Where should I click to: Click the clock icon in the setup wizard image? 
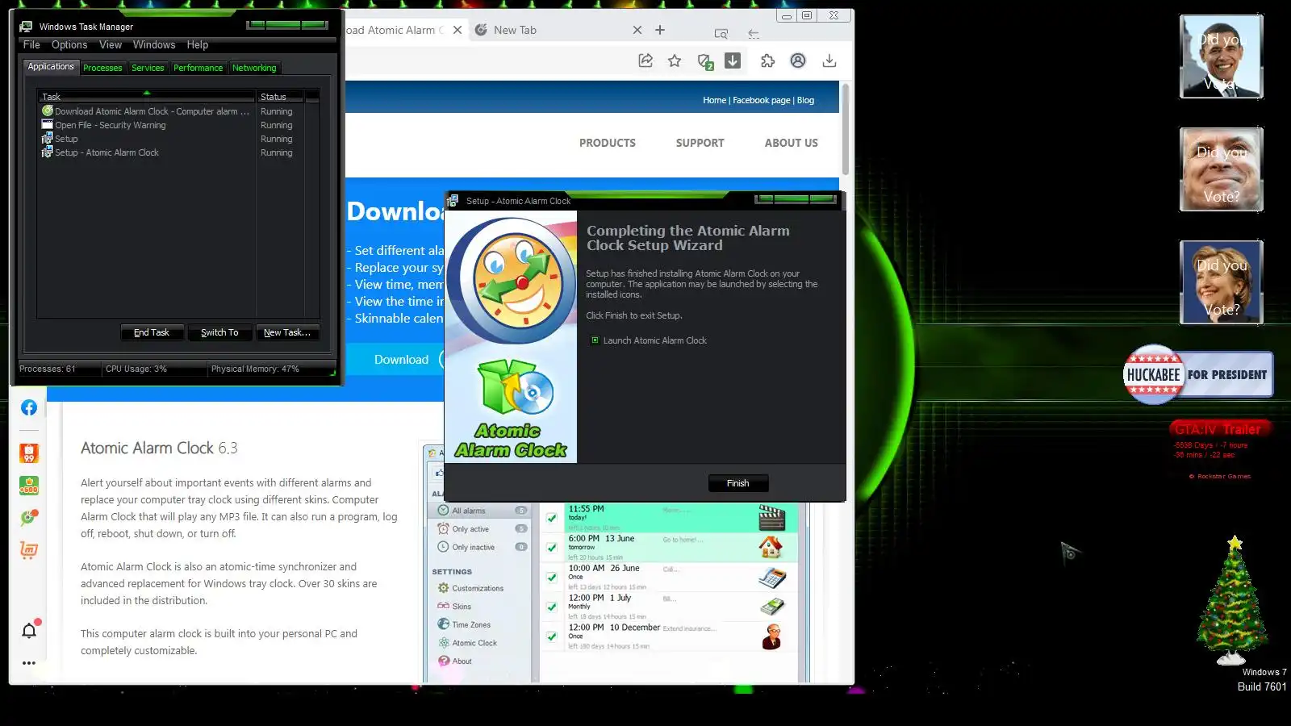510,281
